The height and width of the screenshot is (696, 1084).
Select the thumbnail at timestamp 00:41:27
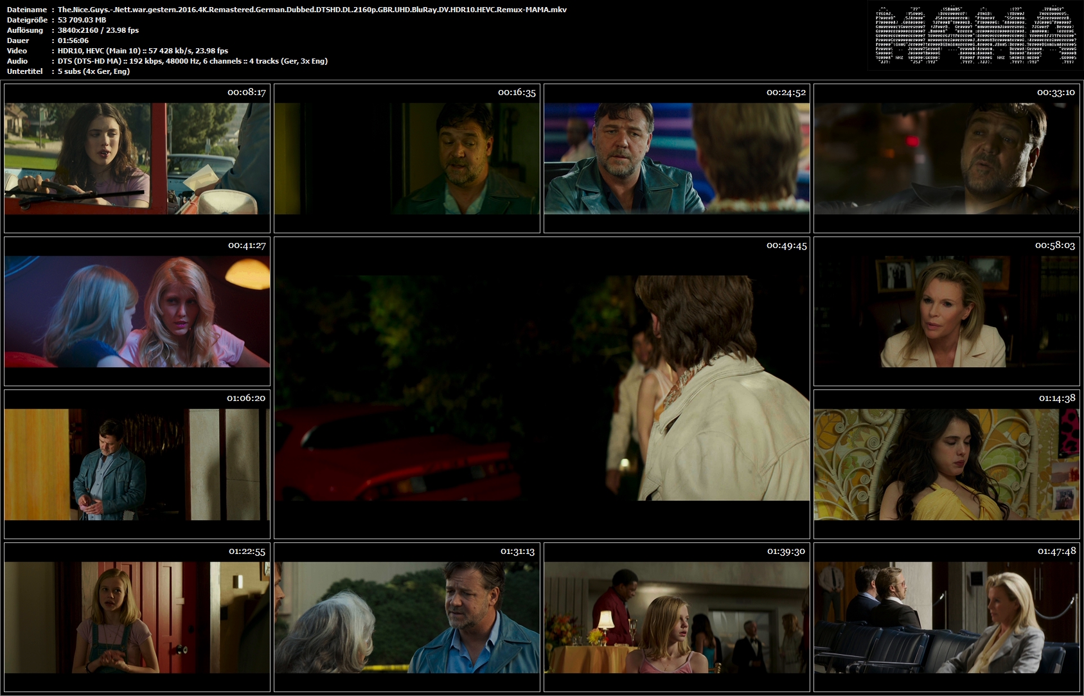[137, 311]
